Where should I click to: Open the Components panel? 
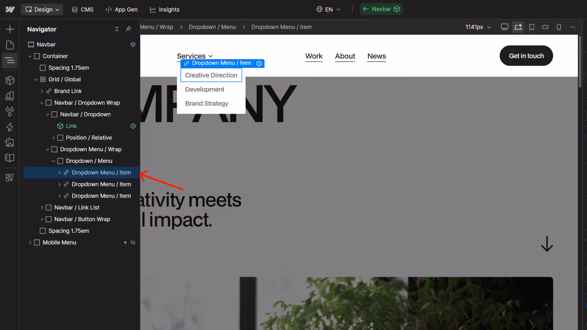click(9, 80)
